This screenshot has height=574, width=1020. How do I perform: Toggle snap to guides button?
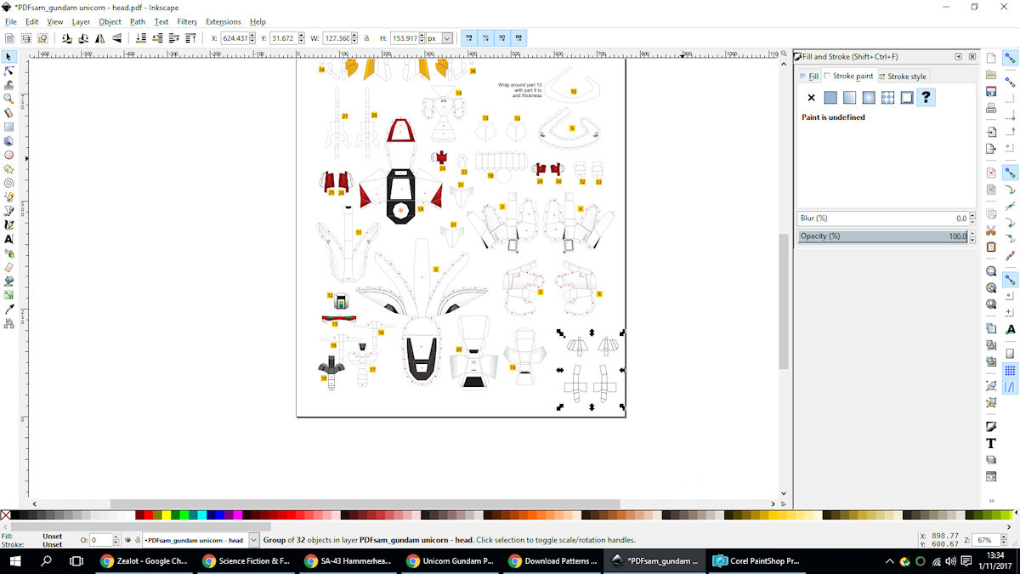coord(1011,388)
